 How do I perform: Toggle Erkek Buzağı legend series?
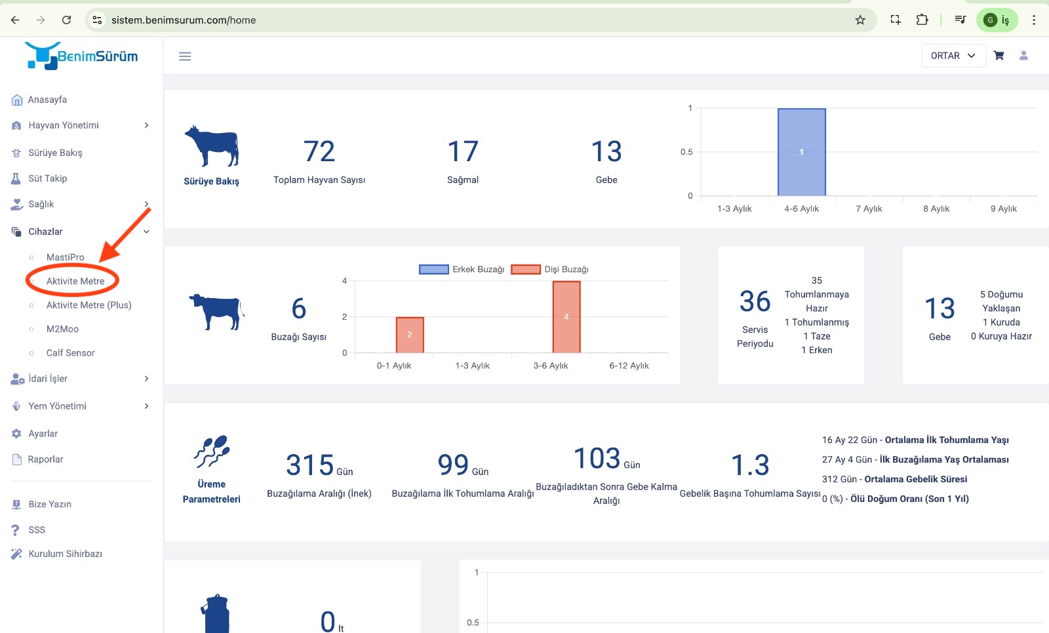click(462, 269)
